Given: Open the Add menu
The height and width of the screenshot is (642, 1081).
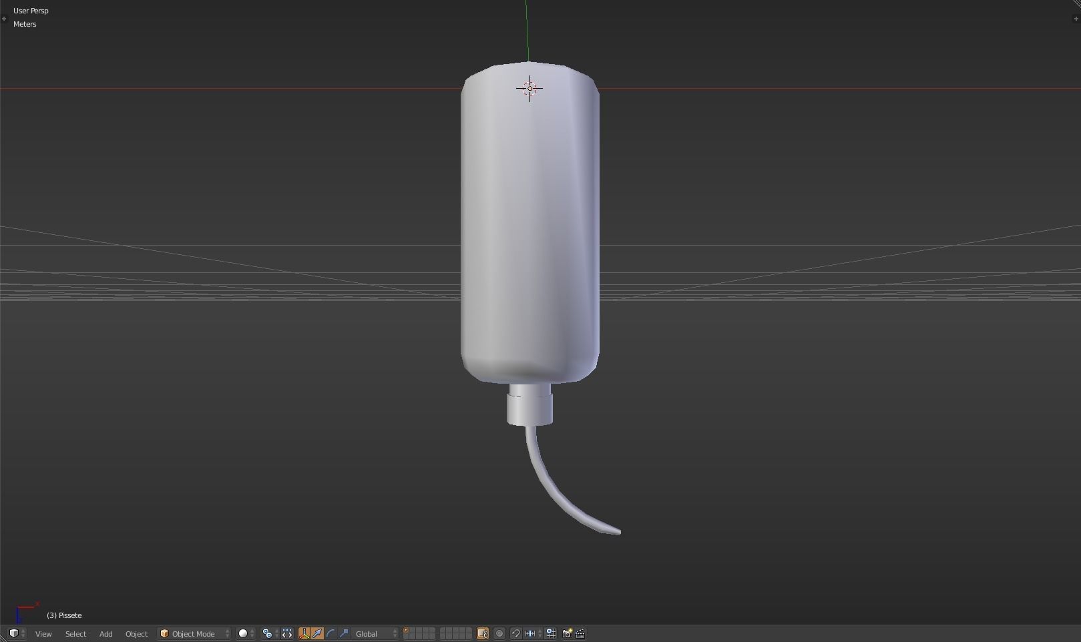Looking at the screenshot, I should pyautogui.click(x=105, y=633).
